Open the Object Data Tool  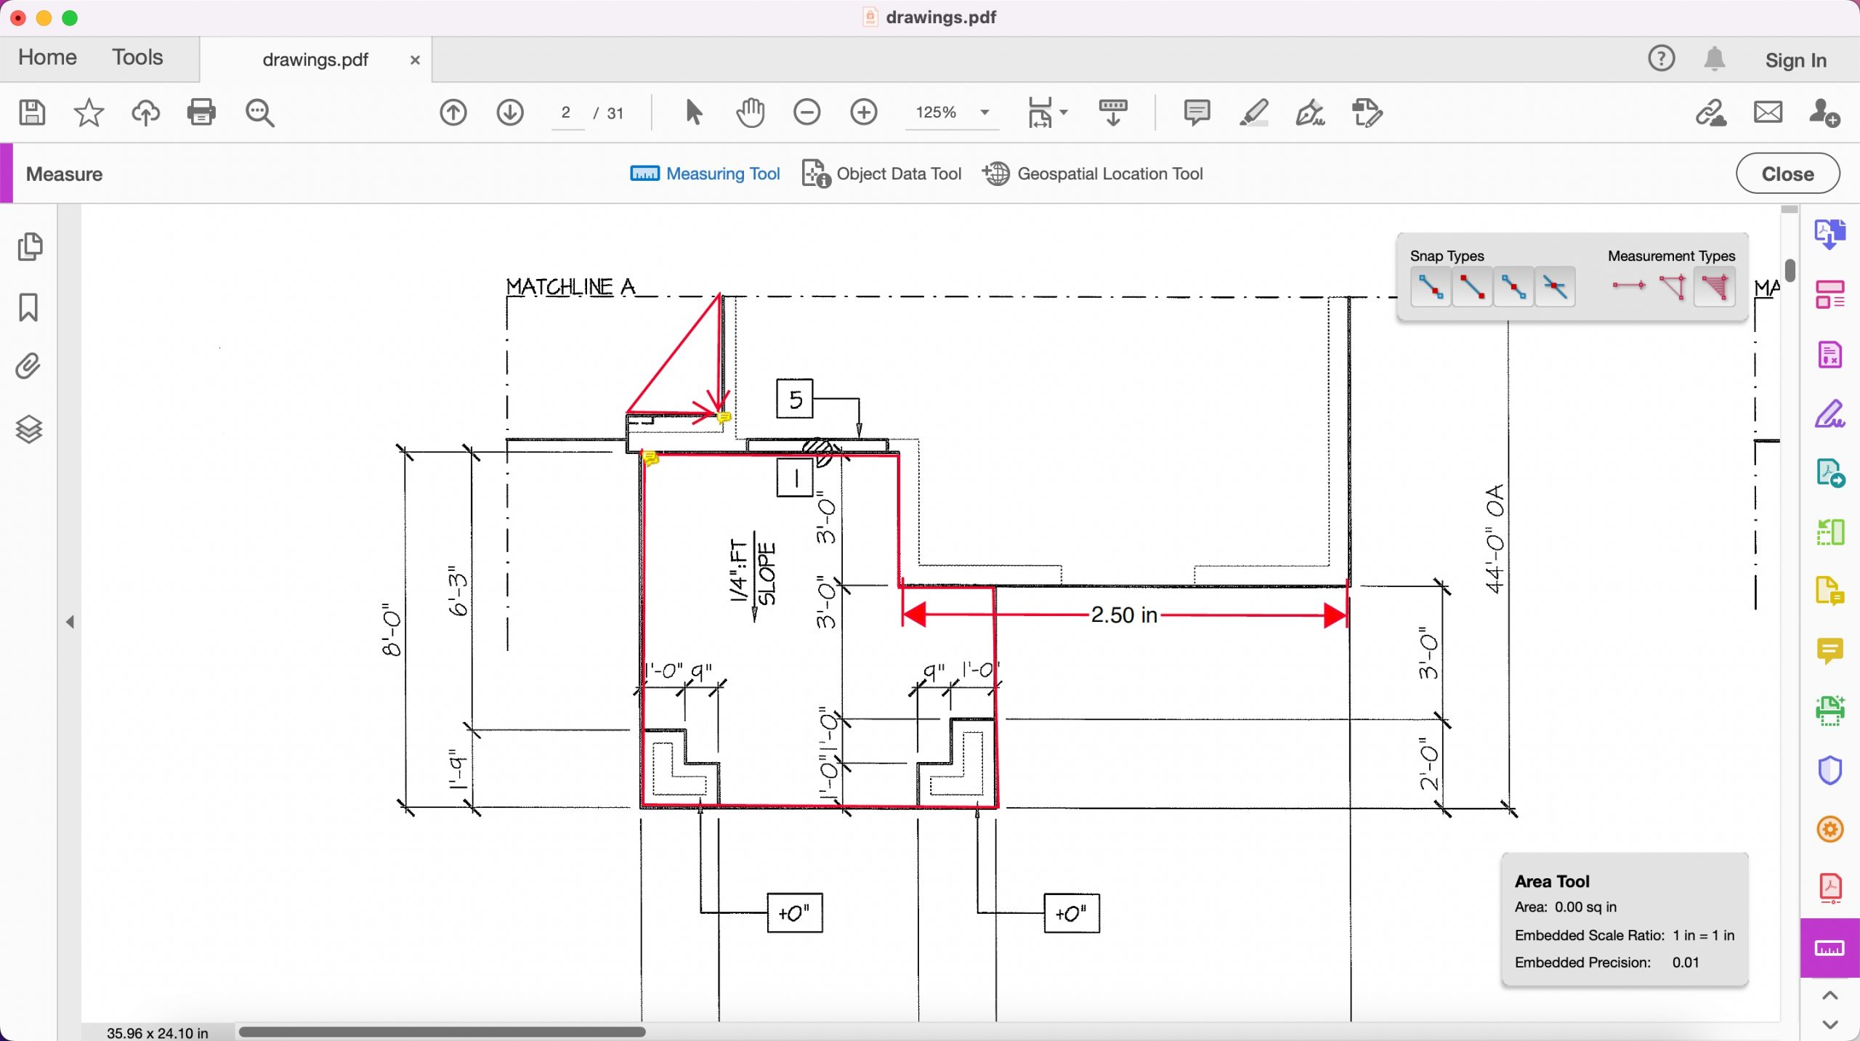(880, 174)
